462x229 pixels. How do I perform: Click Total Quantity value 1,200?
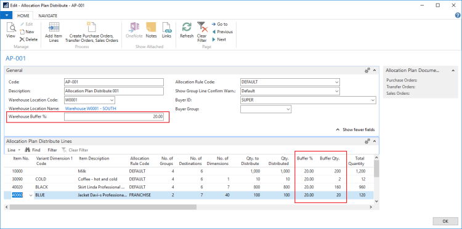click(360, 171)
